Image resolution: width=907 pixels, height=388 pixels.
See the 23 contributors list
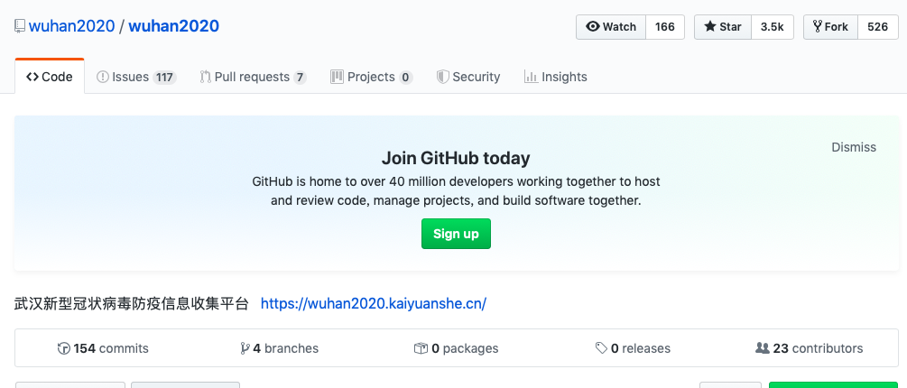(809, 348)
